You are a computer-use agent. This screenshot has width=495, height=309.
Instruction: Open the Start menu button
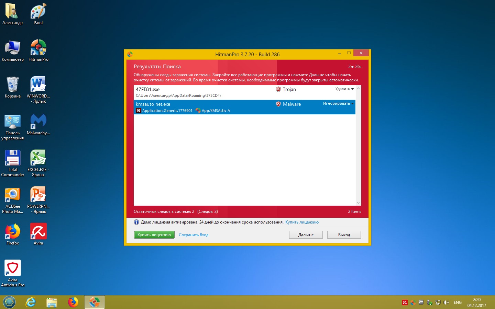click(x=9, y=302)
